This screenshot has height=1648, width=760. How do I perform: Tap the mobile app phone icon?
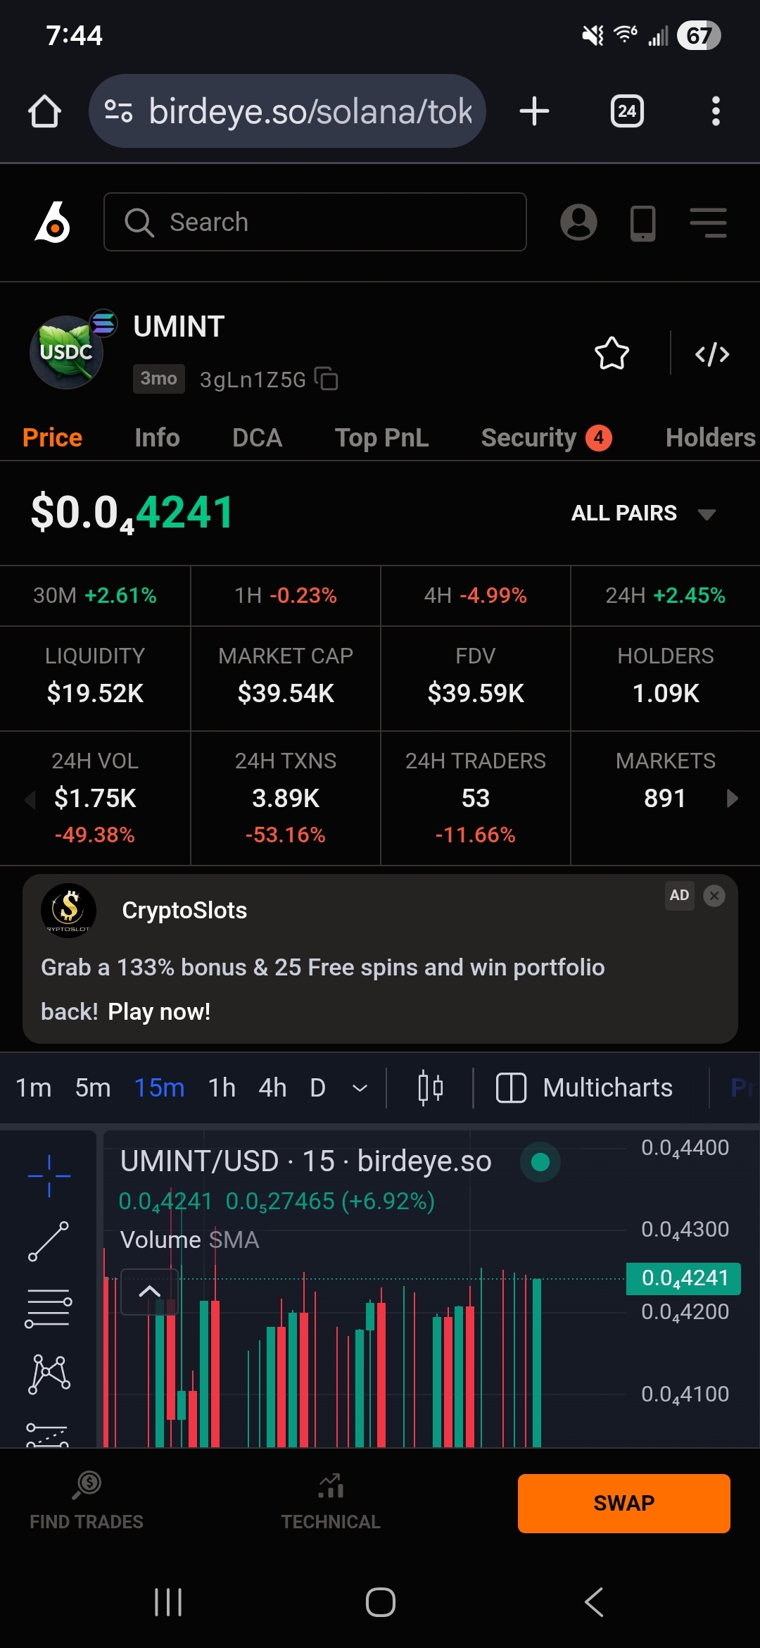[x=642, y=223]
